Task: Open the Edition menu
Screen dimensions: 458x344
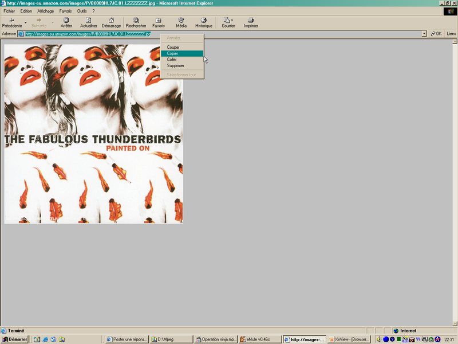Action: (x=26, y=11)
